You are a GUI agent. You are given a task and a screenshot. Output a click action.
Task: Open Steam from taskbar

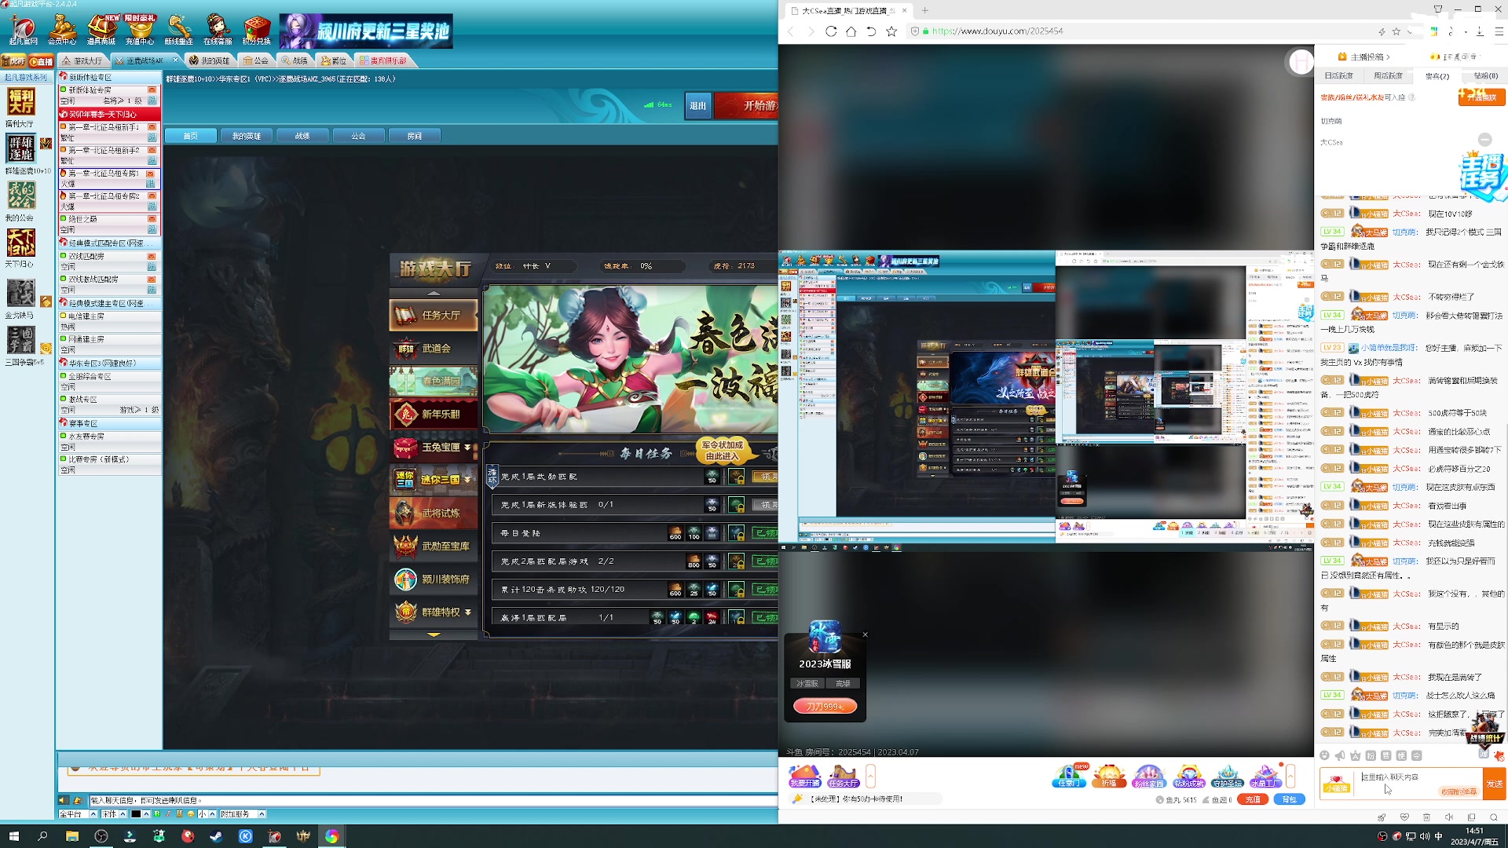[x=216, y=836]
